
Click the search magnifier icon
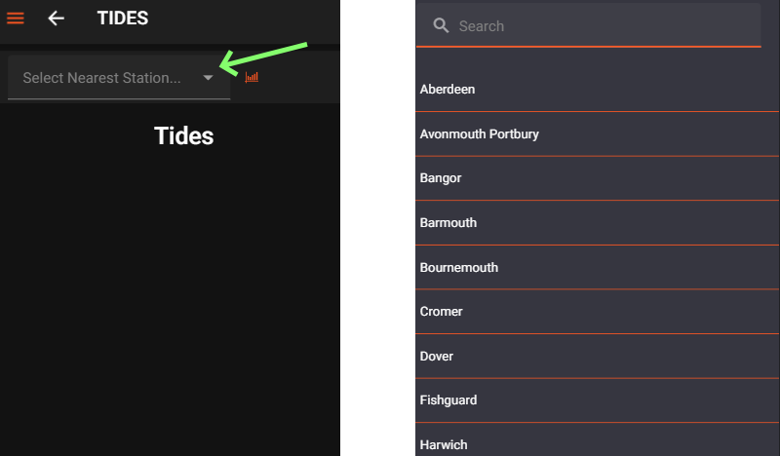coord(441,25)
